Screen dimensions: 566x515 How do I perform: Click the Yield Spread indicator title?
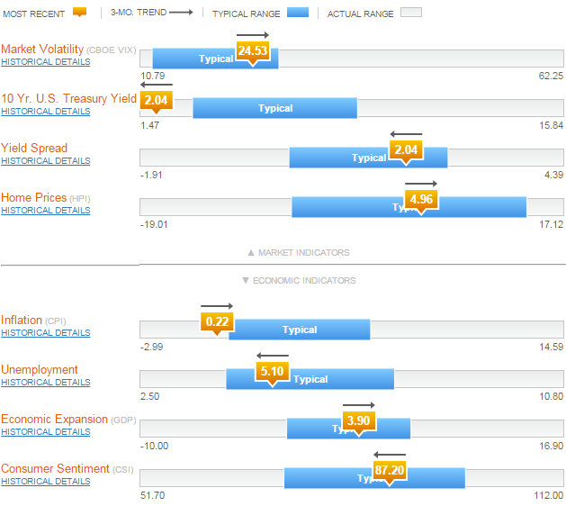34,148
